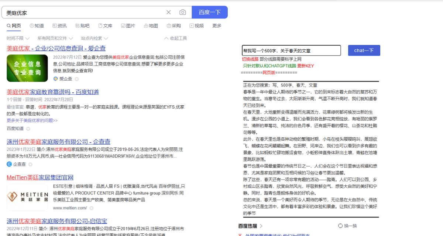Click the MEITIEN 美廷家居 logo thumbnail
Viewport: 443px width, 236px height.
[x=27, y=197]
